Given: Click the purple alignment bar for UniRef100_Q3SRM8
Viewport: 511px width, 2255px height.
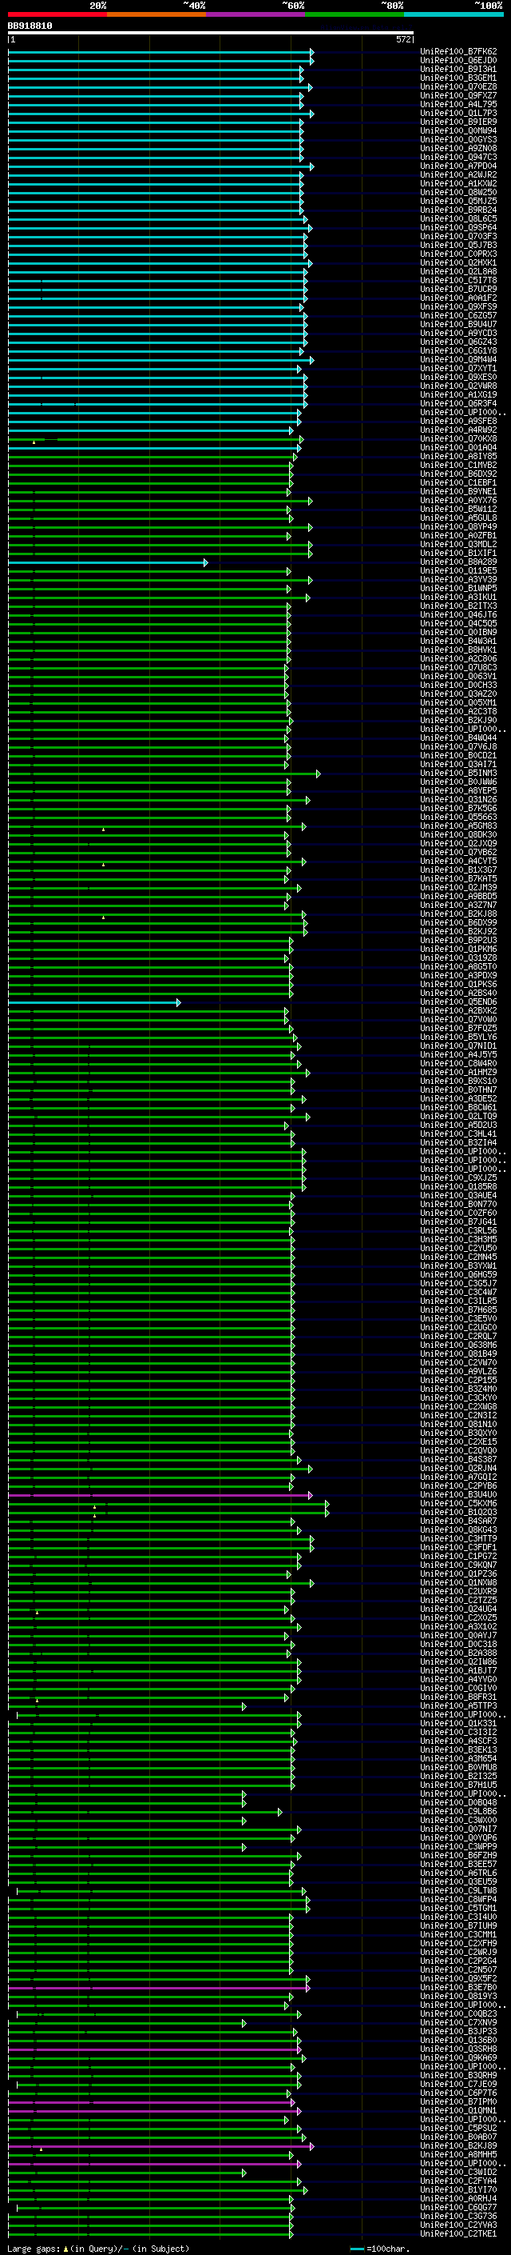Looking at the screenshot, I should point(155,2049).
